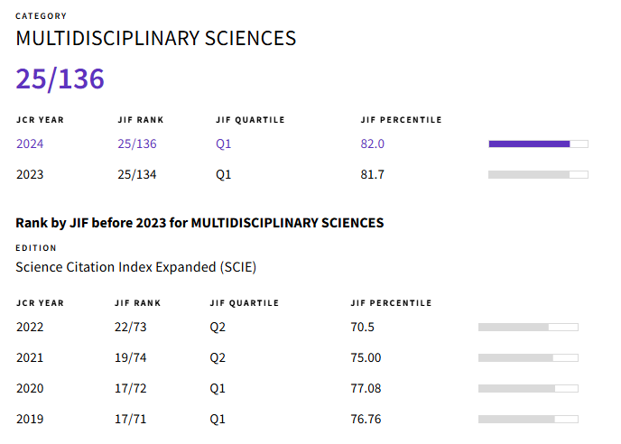
Task: Click the large 25/136 rank heading
Action: [60, 79]
